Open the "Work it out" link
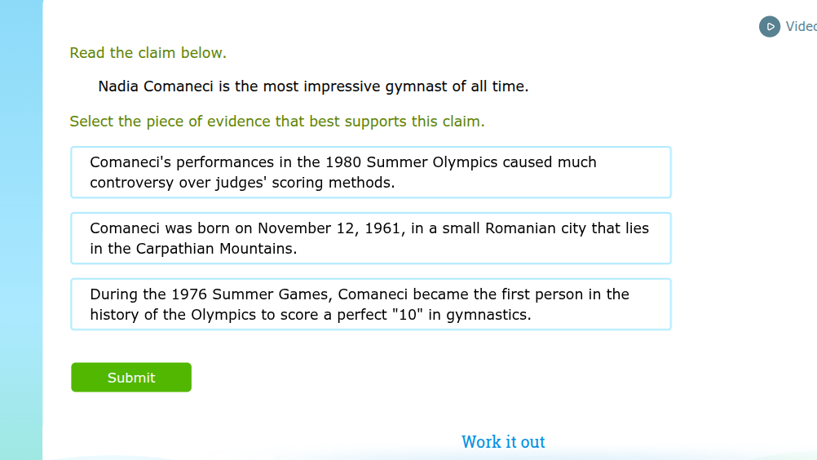This screenshot has height=460, width=817. tap(503, 442)
